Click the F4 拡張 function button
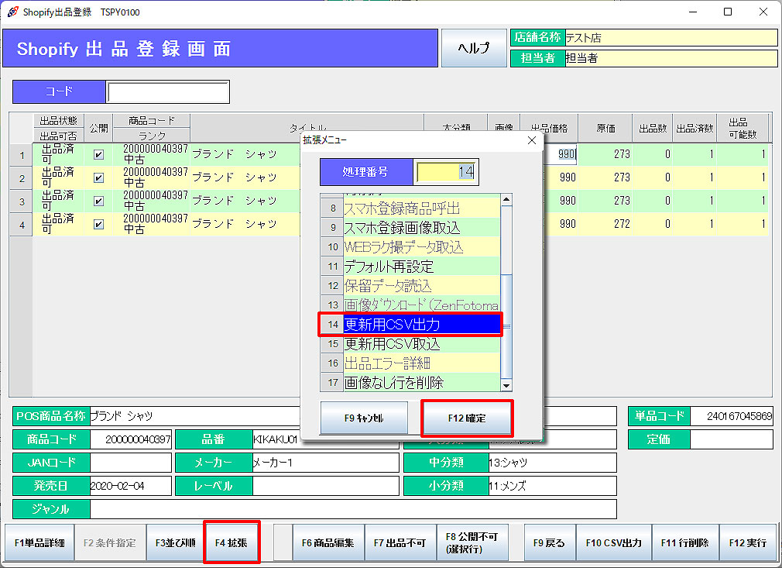The image size is (782, 568). (230, 542)
